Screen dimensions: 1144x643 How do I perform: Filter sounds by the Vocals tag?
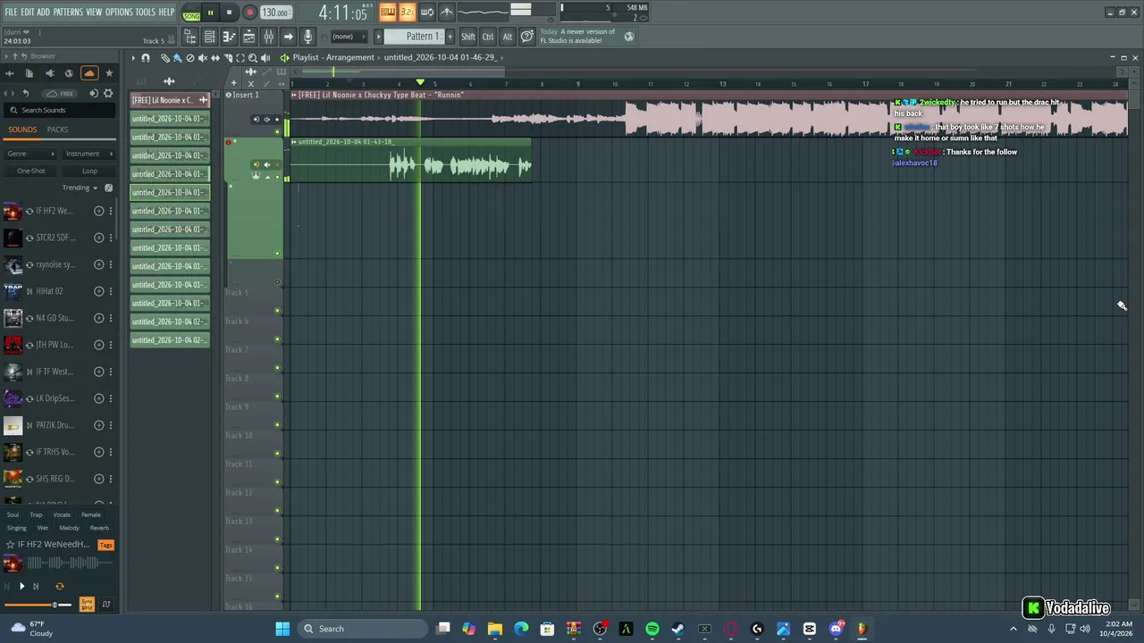62,514
